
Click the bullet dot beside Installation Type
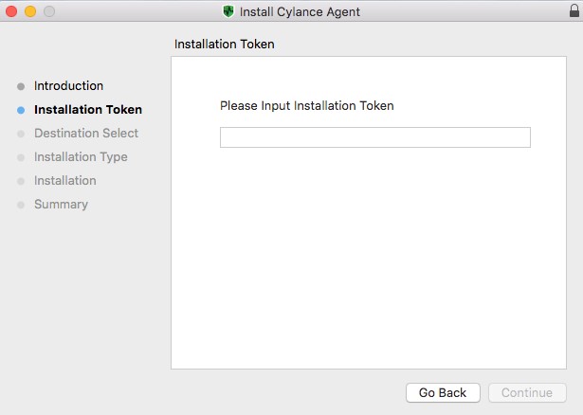pos(21,157)
